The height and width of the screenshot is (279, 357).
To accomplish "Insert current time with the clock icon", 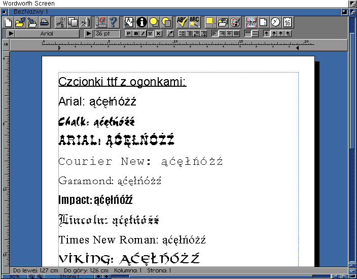I will (275, 22).
